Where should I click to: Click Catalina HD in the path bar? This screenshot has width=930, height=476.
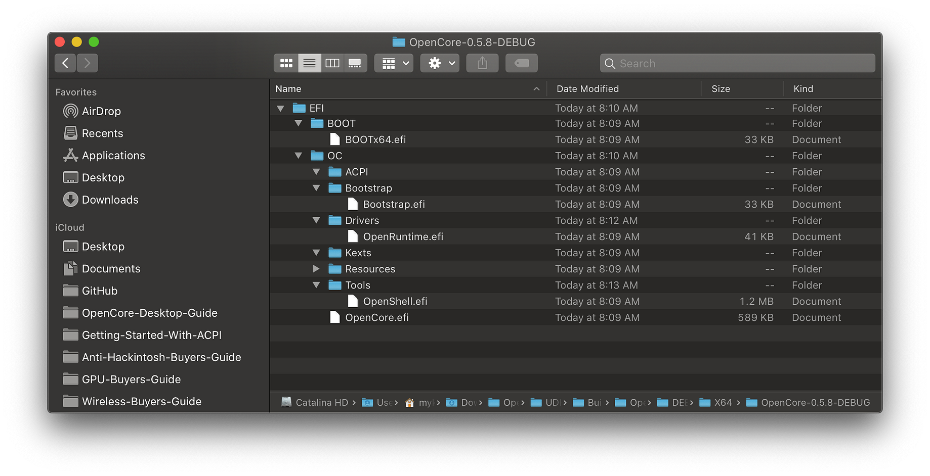point(315,402)
